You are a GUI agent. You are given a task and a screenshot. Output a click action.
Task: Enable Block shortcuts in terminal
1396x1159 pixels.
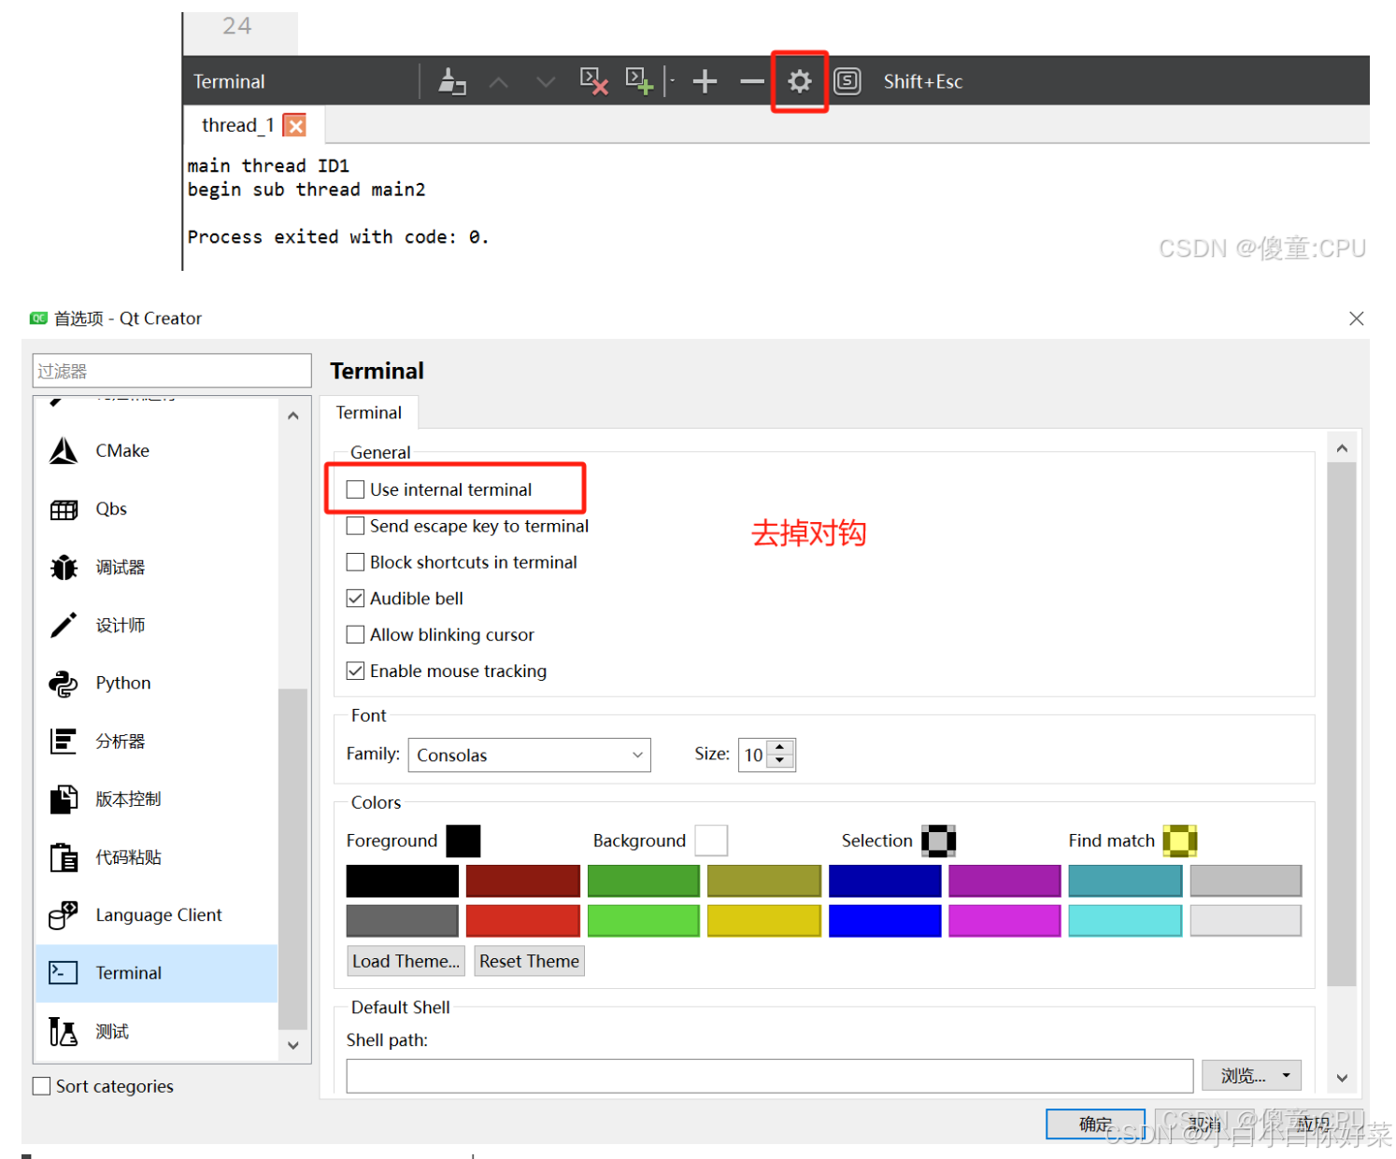click(355, 562)
